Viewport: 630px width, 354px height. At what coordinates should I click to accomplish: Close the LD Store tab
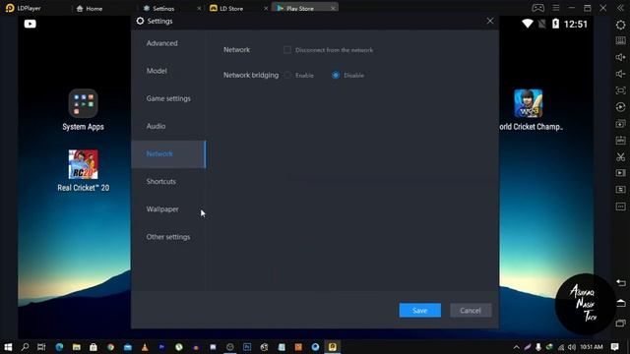pyautogui.click(x=266, y=8)
